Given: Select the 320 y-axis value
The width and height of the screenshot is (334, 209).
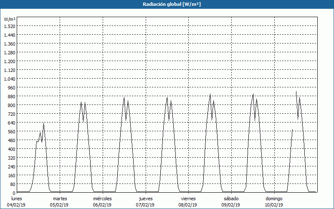Looking at the screenshot, I should pos(12,158).
